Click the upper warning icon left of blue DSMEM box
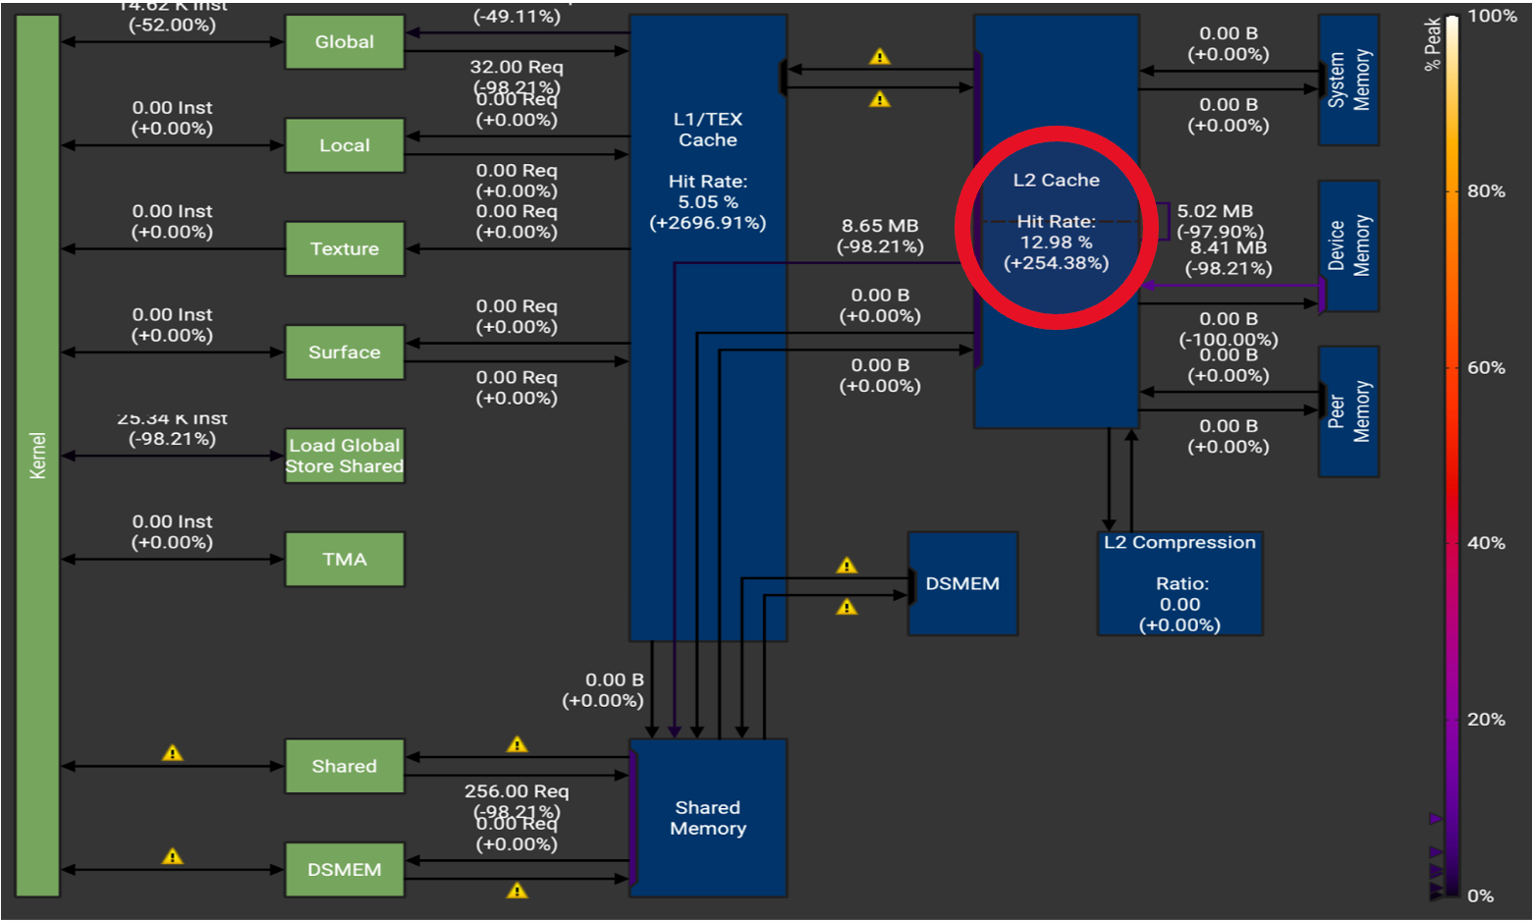Viewport: 1532px width, 921px height. coord(846,566)
